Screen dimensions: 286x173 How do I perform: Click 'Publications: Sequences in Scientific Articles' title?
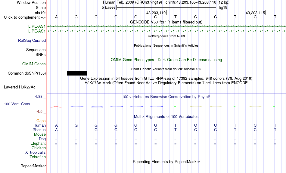click(x=166, y=45)
